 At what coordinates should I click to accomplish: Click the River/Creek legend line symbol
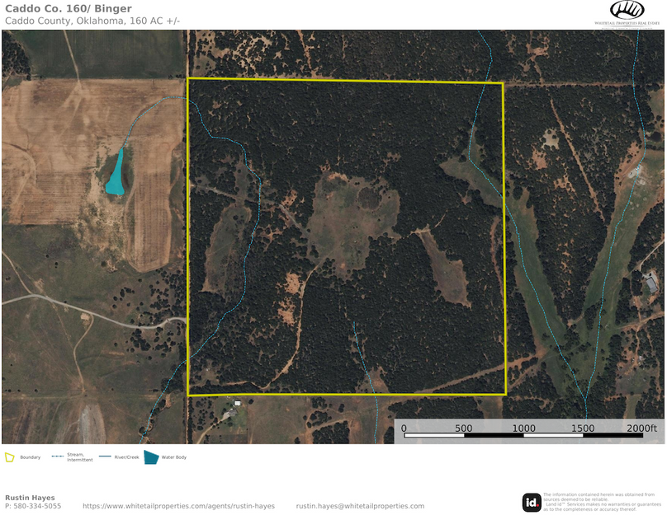pyautogui.click(x=105, y=456)
